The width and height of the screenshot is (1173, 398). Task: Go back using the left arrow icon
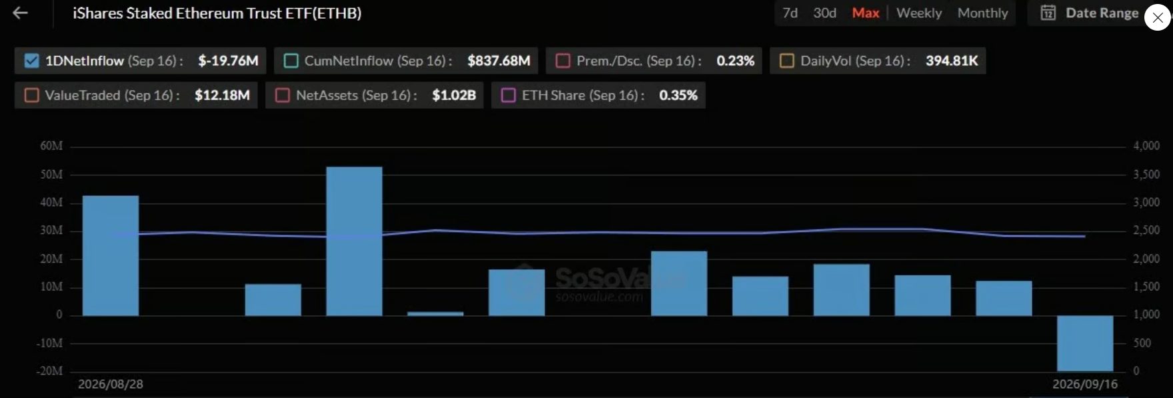coord(21,13)
